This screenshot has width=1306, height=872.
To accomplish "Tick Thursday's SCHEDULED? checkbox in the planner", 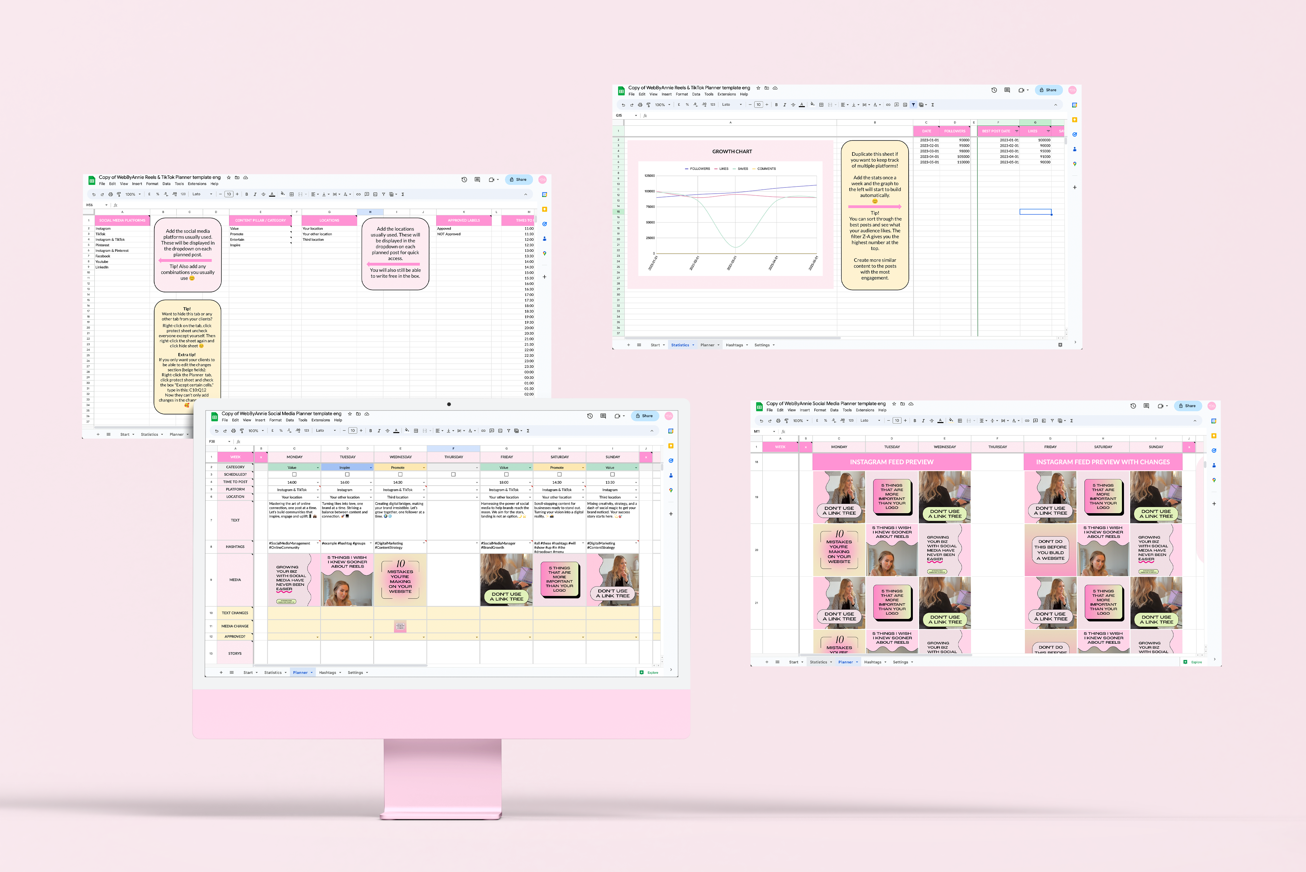I will (x=453, y=474).
